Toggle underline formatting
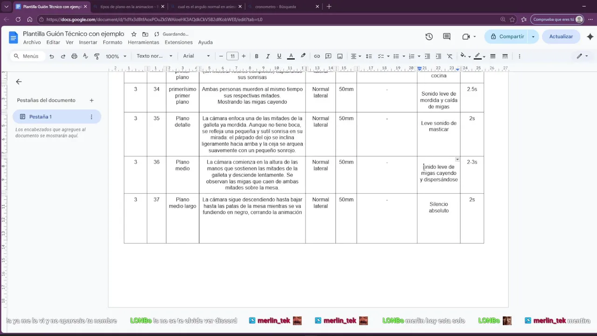The height and width of the screenshot is (336, 597). point(279,56)
